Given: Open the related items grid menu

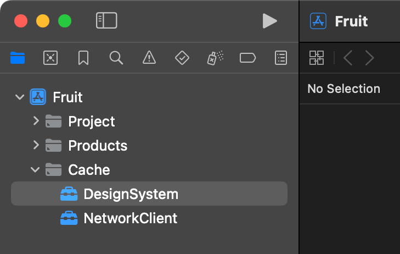Looking at the screenshot, I should click(317, 58).
